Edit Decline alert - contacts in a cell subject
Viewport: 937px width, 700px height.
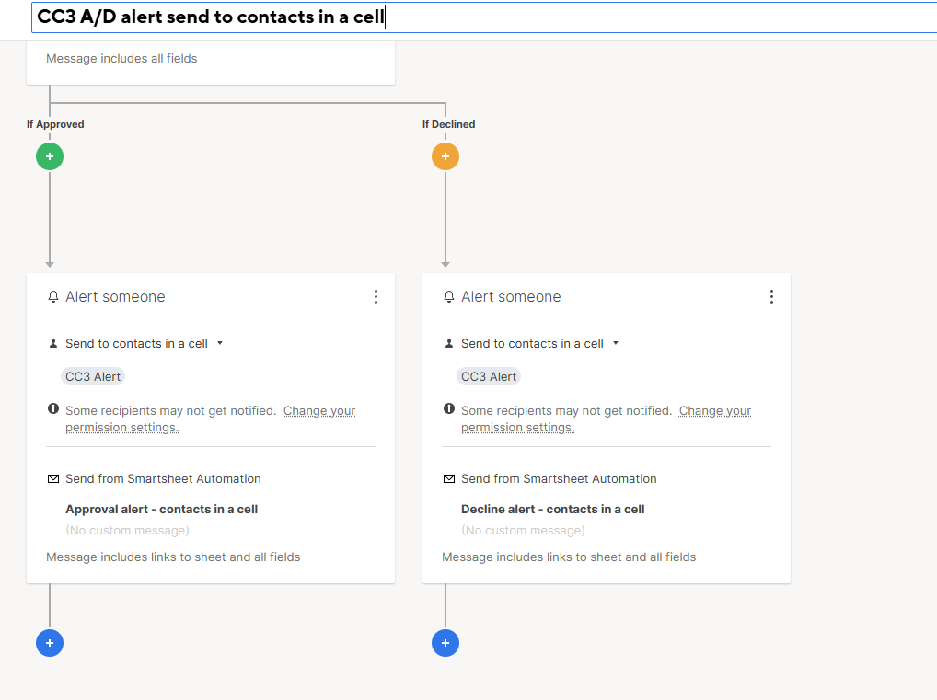coord(553,510)
